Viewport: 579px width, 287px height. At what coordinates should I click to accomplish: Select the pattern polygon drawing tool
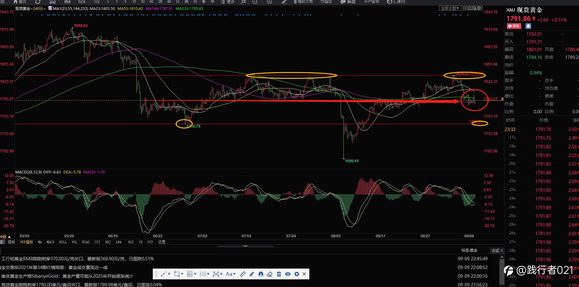point(216,274)
